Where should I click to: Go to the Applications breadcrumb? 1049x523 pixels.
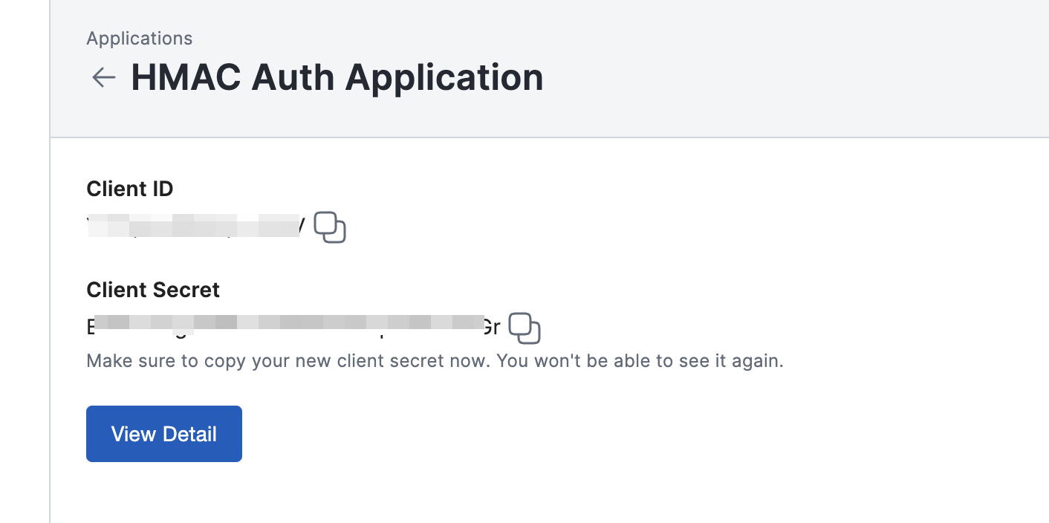point(139,39)
